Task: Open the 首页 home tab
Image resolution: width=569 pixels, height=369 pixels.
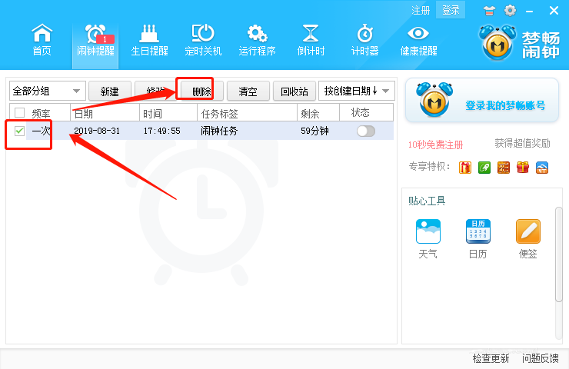Action: tap(42, 40)
